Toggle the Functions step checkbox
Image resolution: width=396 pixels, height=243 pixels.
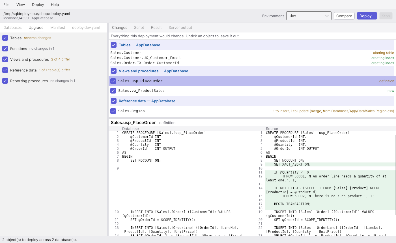point(5,49)
